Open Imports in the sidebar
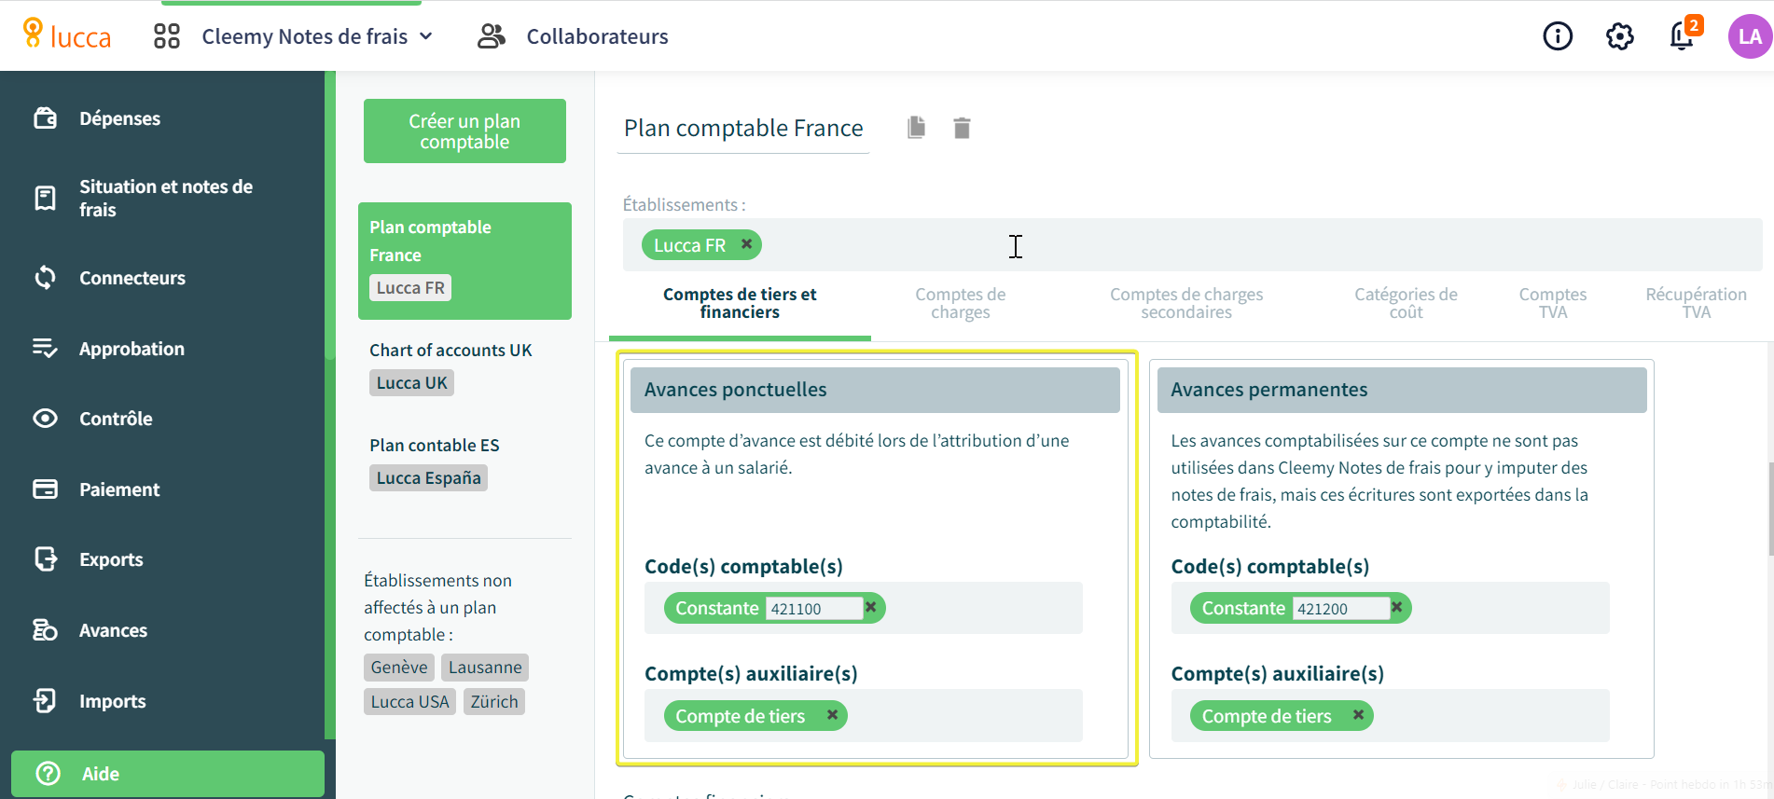This screenshot has width=1774, height=799. (112, 701)
